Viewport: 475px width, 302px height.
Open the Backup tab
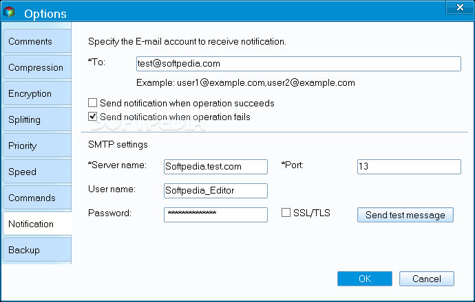click(x=37, y=250)
